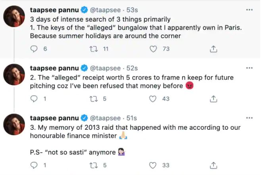Retweet the 2013 raid tweet
Screen dimensions: 263x175
pos(95,165)
